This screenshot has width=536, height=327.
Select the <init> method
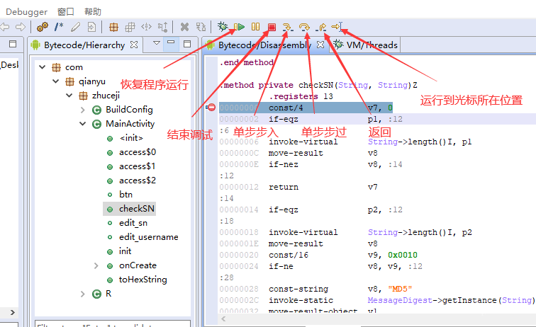pos(131,138)
